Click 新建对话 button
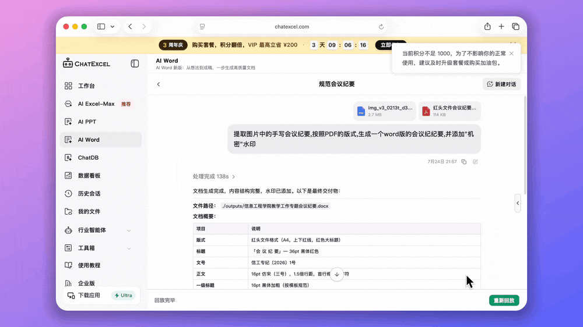The image size is (583, 327). click(501, 84)
